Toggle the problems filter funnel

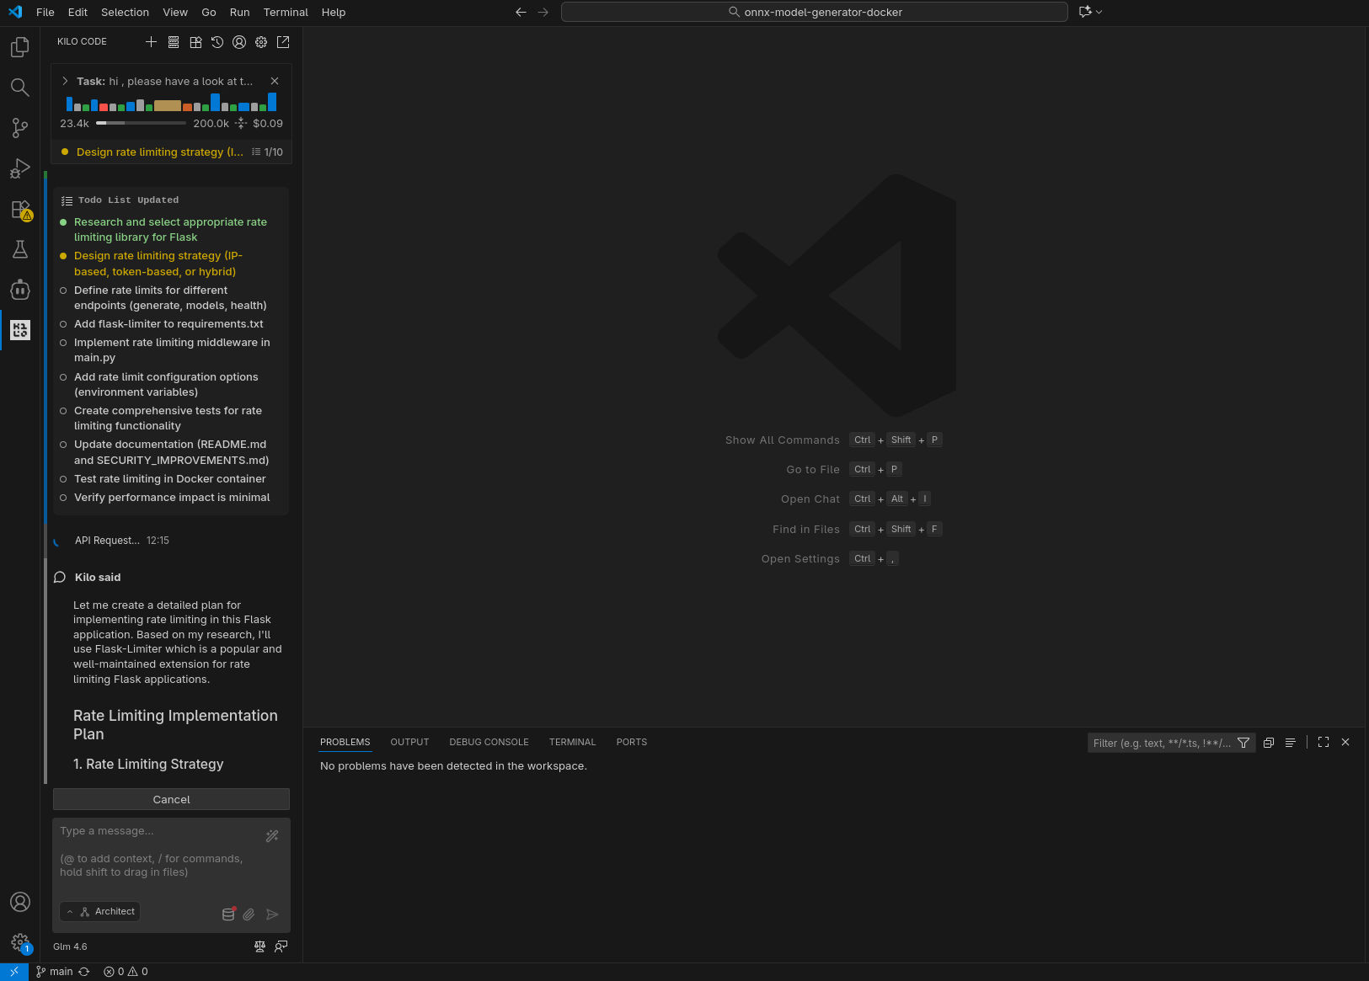tap(1243, 743)
